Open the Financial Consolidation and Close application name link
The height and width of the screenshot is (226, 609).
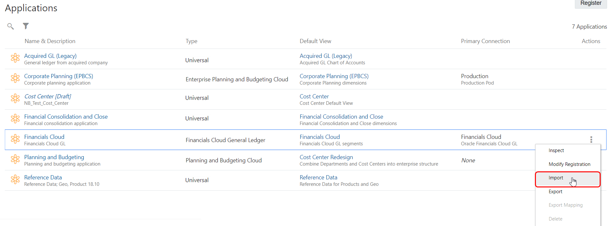(66, 117)
